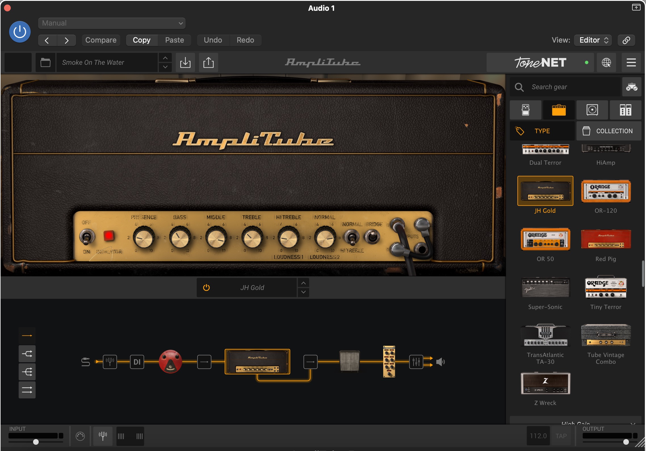Open the Manual preset dropdown
This screenshot has width=646, height=451.
[x=112, y=23]
